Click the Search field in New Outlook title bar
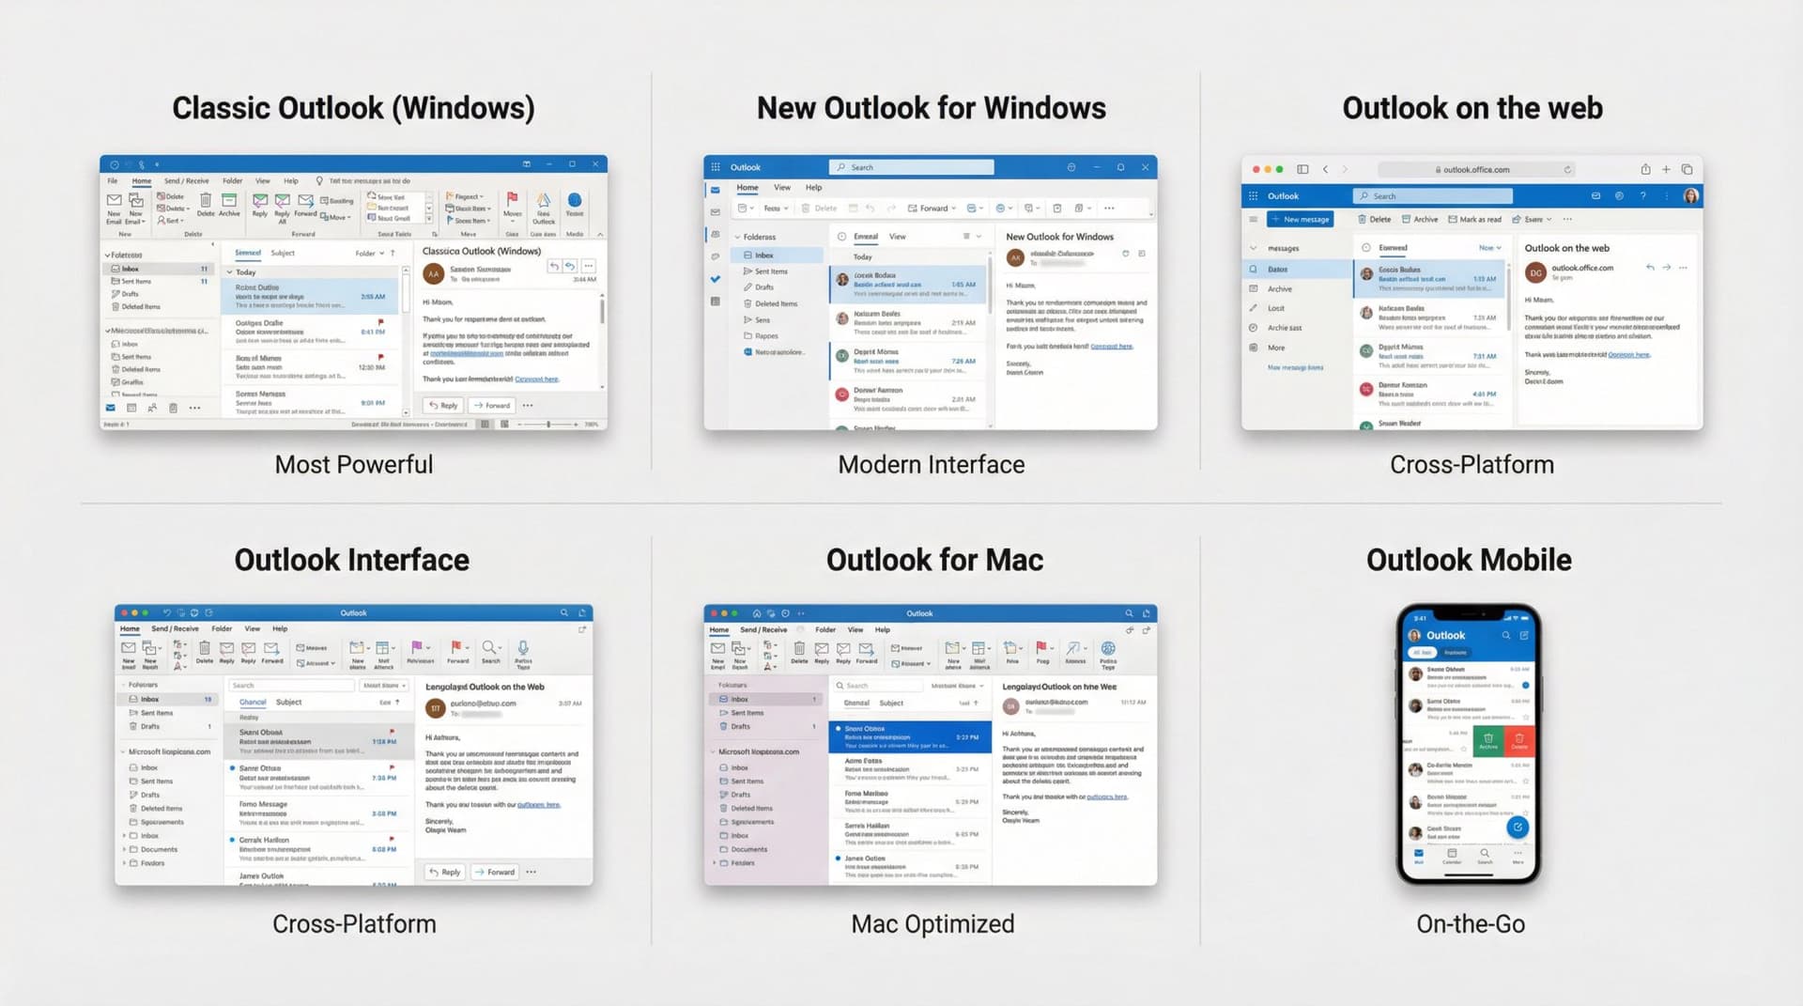Viewport: 1803px width, 1006px height. point(912,167)
